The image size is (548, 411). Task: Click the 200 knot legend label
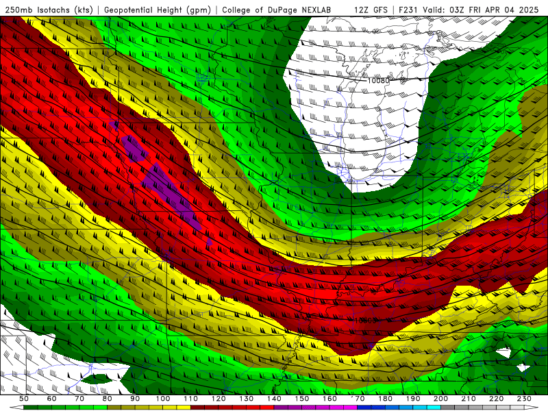[440, 399]
